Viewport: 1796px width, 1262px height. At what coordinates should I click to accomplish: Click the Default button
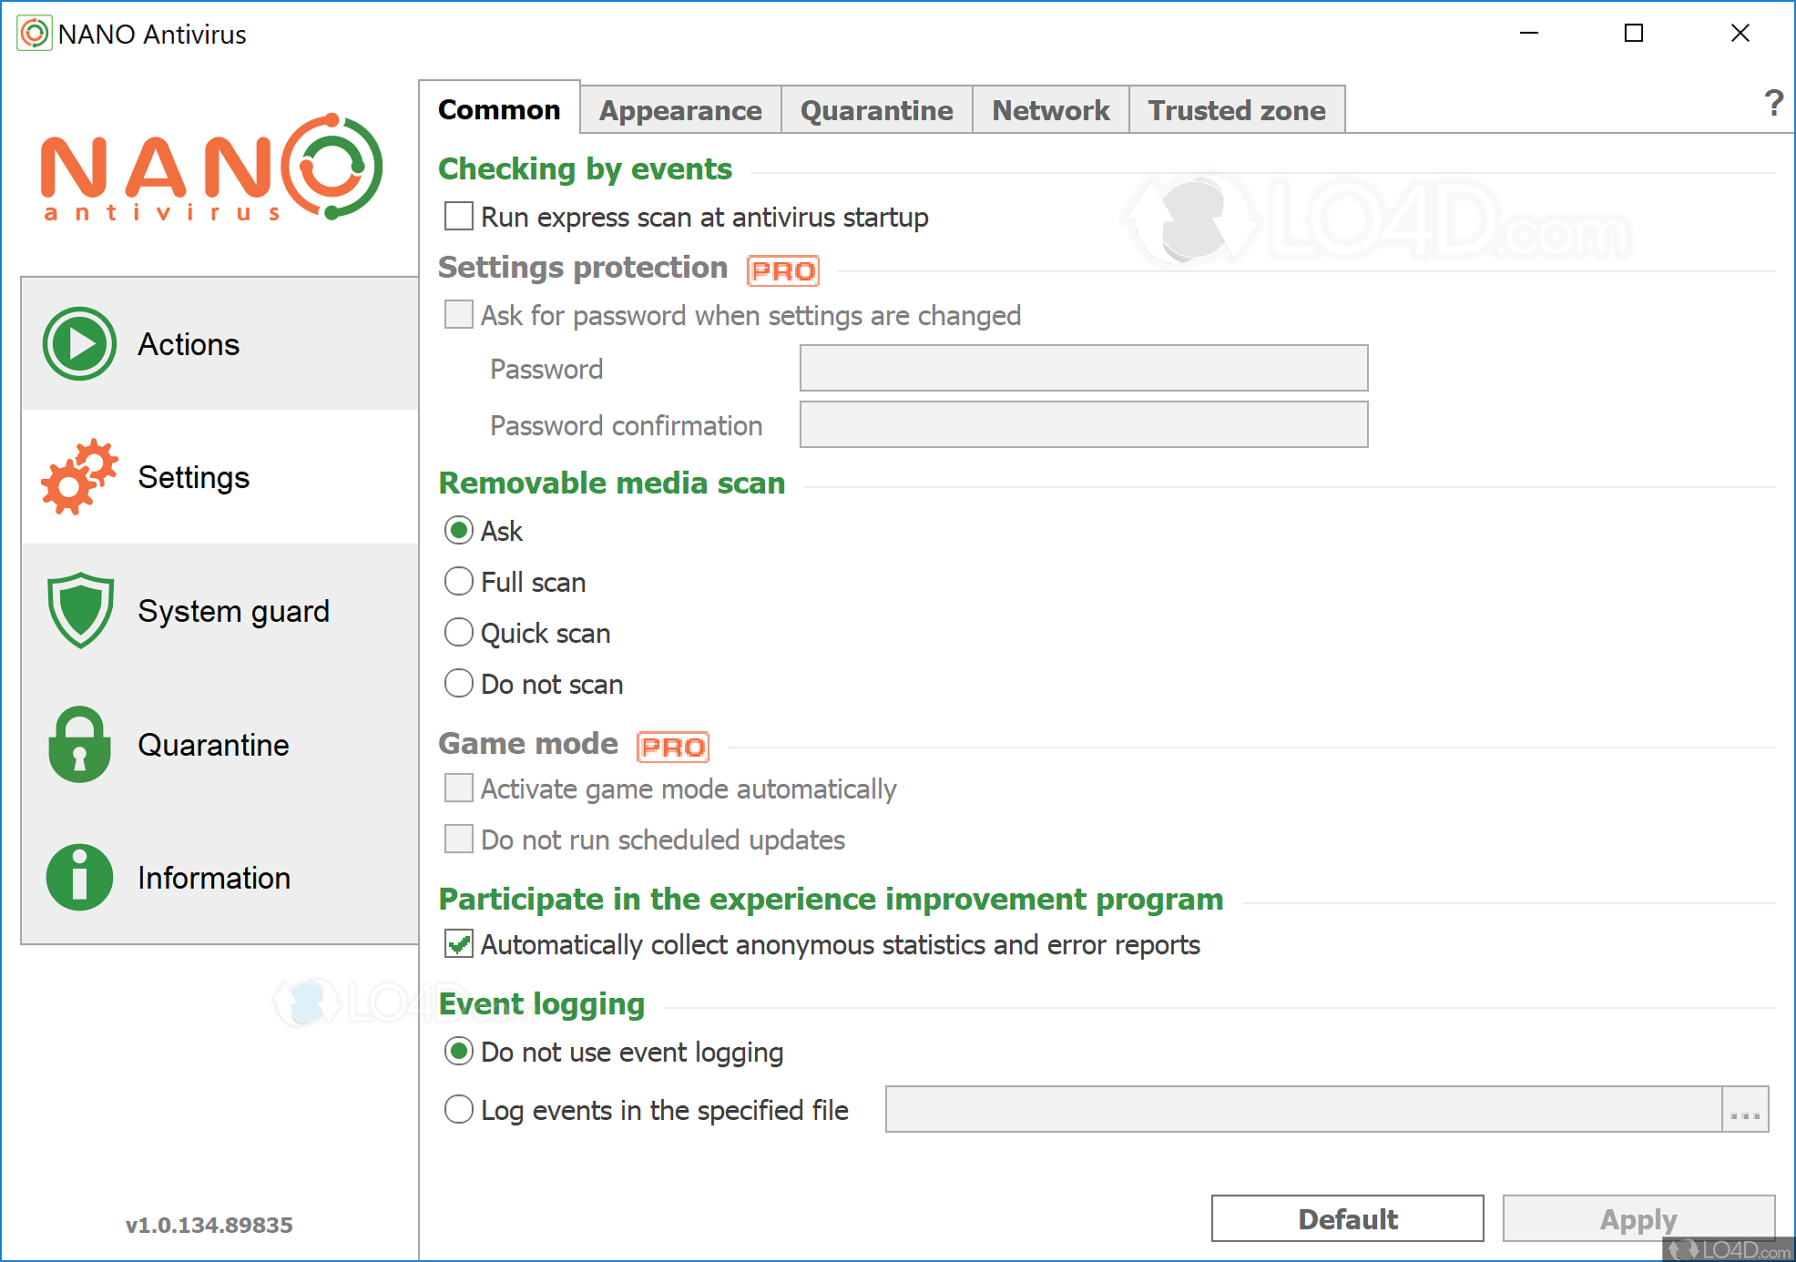point(1347,1218)
